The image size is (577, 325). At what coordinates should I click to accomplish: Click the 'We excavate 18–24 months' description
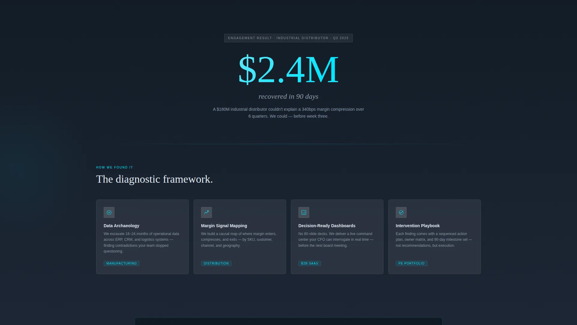[x=142, y=243]
